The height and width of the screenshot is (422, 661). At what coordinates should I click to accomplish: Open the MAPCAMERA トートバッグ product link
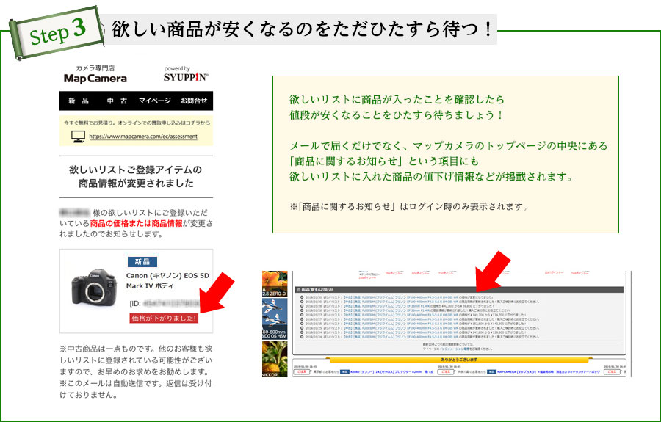549,372
